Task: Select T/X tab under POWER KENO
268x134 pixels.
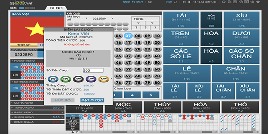Action: [15, 67]
